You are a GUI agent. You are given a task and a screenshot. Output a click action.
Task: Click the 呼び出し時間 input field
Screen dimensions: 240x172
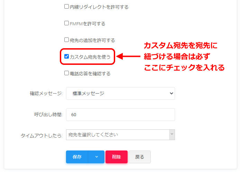click(x=120, y=115)
